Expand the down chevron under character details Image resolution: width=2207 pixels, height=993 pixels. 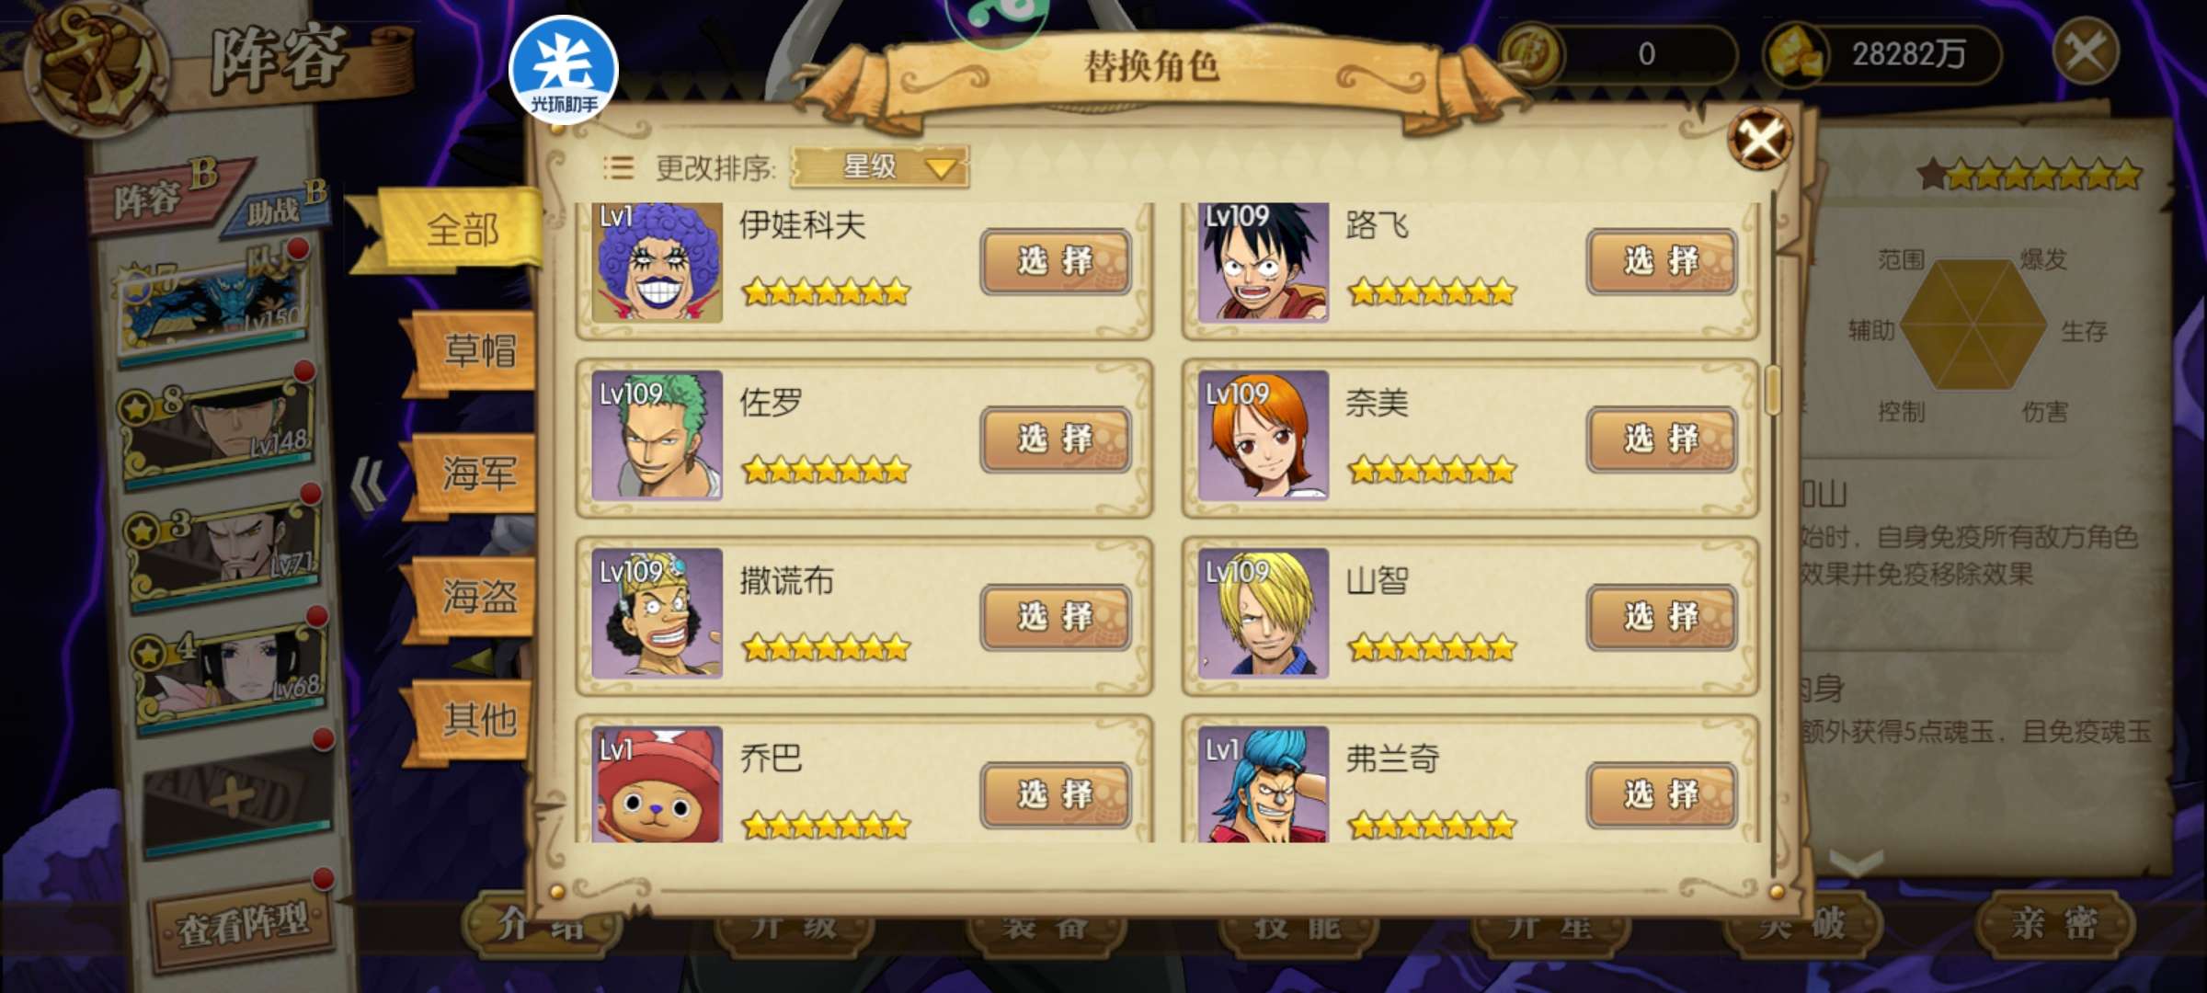(x=1856, y=862)
